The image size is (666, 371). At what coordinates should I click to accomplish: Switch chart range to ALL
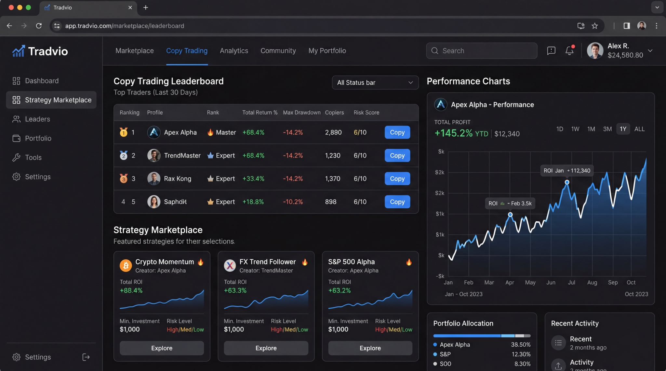(639, 129)
